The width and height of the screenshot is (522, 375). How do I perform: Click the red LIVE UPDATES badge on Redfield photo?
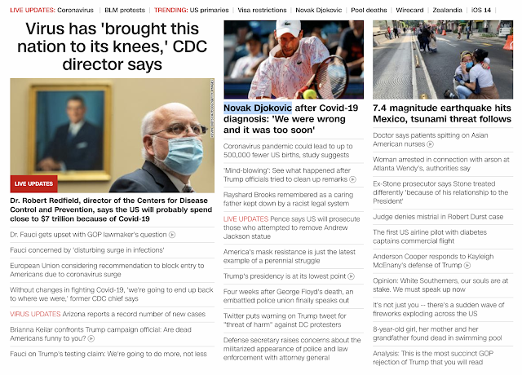[33, 183]
